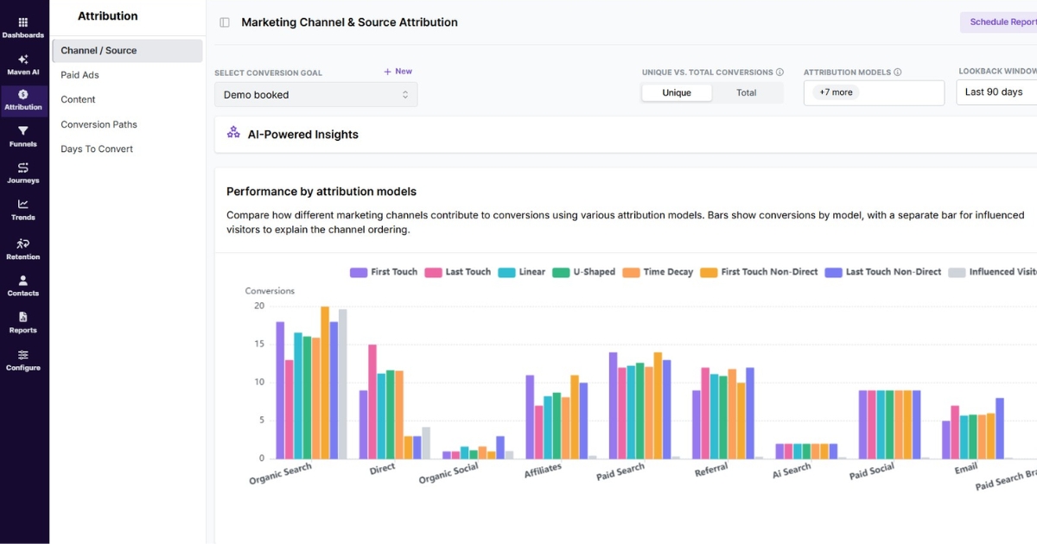Select the Attribution dollar icon

pos(23,94)
